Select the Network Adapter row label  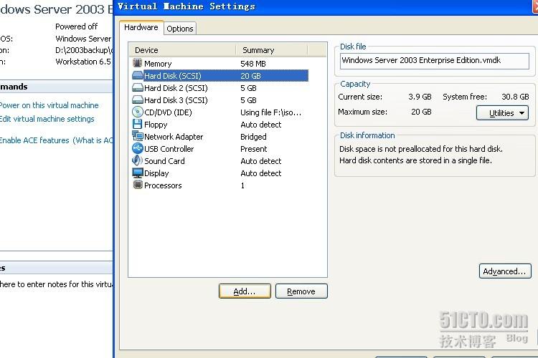(174, 137)
